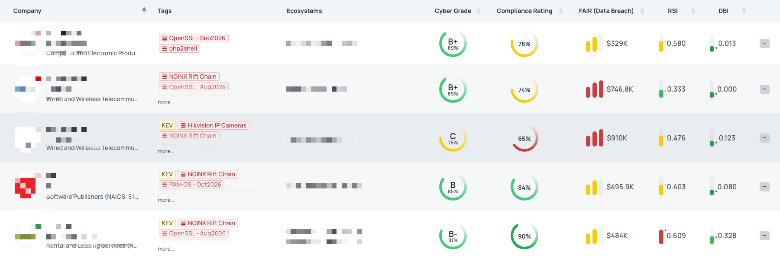Select the 90% compliance rating circle
Viewport: 780px width, 258px height.
pyautogui.click(x=524, y=236)
